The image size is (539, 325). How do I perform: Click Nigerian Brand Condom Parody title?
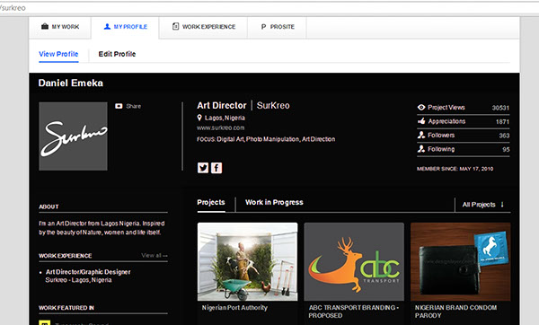tap(455, 312)
